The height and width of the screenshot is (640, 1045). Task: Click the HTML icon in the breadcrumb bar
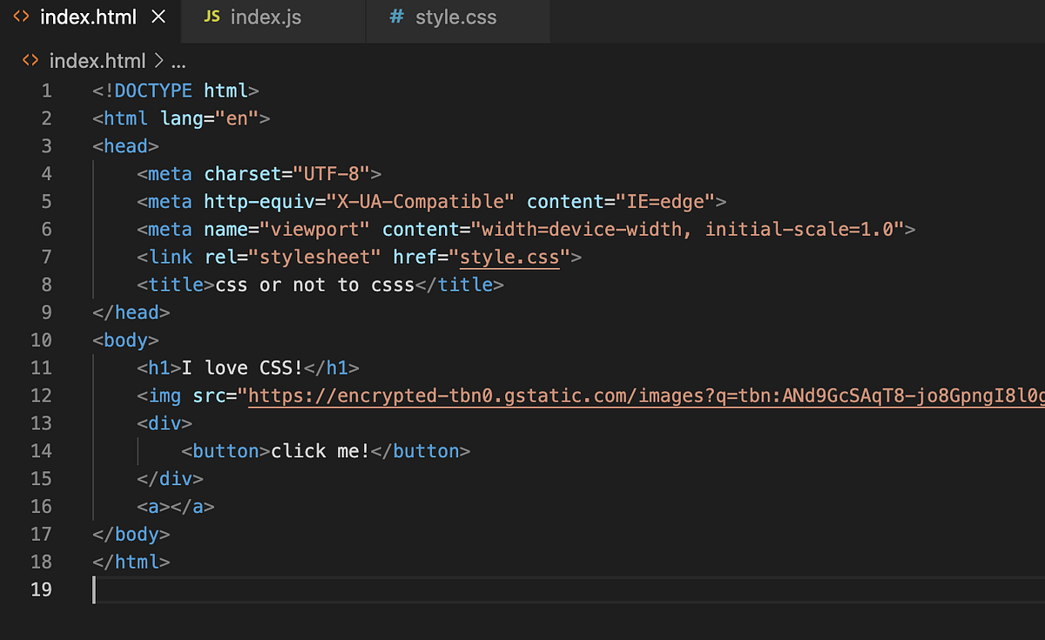tap(29, 61)
